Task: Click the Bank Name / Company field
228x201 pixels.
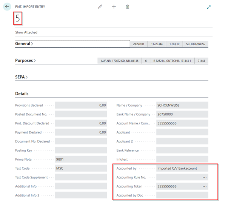Action: point(182,114)
